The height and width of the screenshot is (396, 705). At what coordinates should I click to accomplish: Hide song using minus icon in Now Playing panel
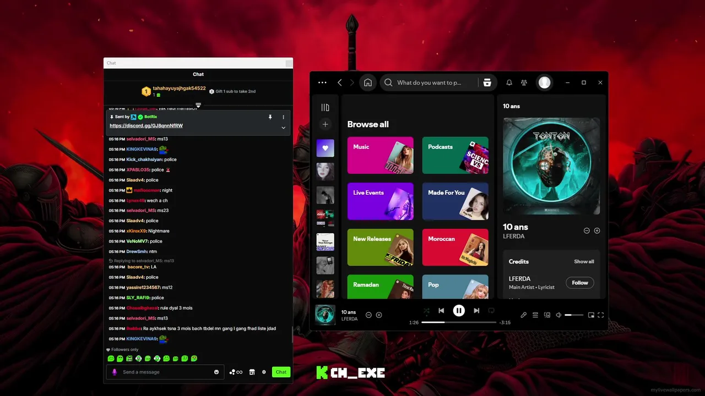587,230
